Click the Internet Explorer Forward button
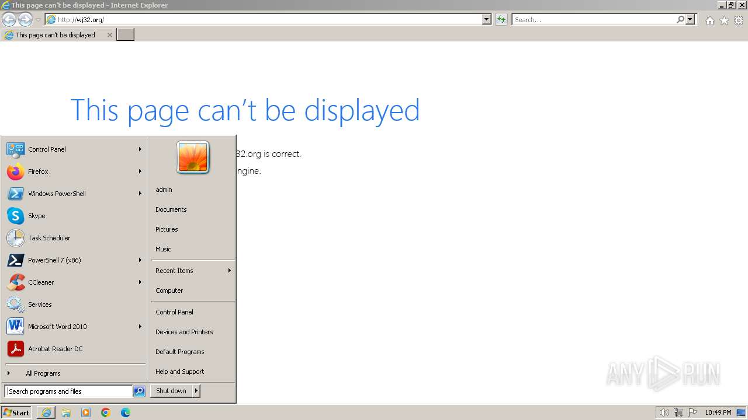 point(25,19)
